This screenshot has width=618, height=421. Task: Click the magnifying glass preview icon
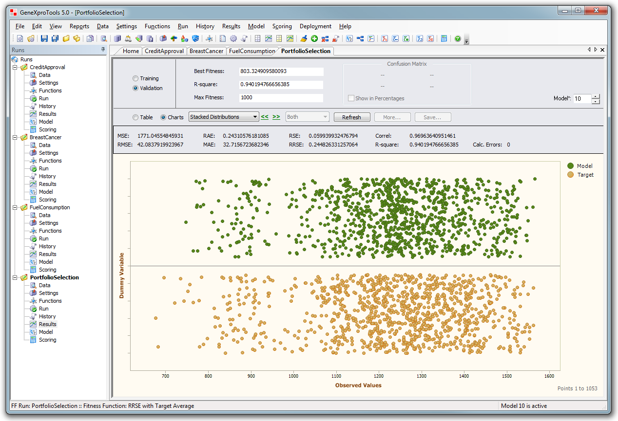[104, 39]
